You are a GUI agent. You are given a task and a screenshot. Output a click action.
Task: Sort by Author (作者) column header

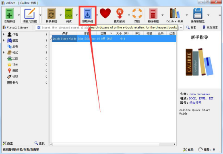click(x=87, y=33)
